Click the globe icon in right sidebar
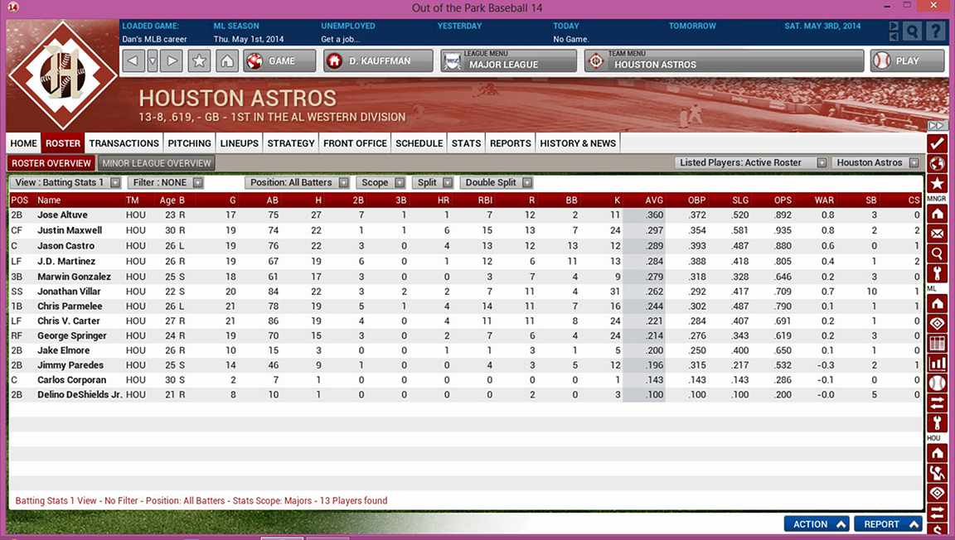 pyautogui.click(x=937, y=164)
